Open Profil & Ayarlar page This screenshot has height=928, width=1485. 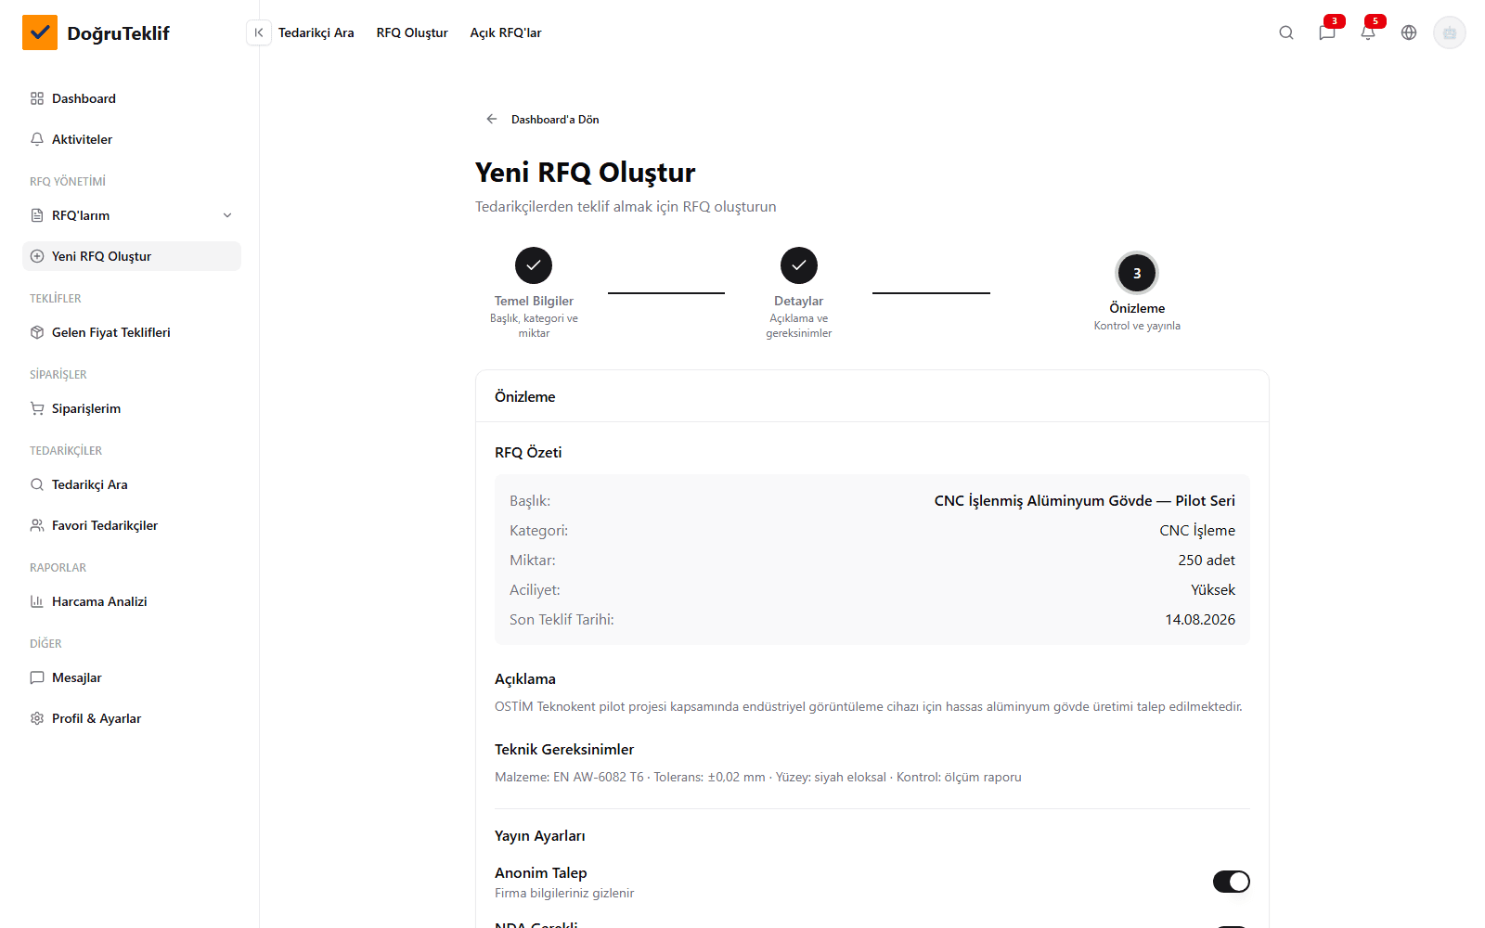point(132,718)
